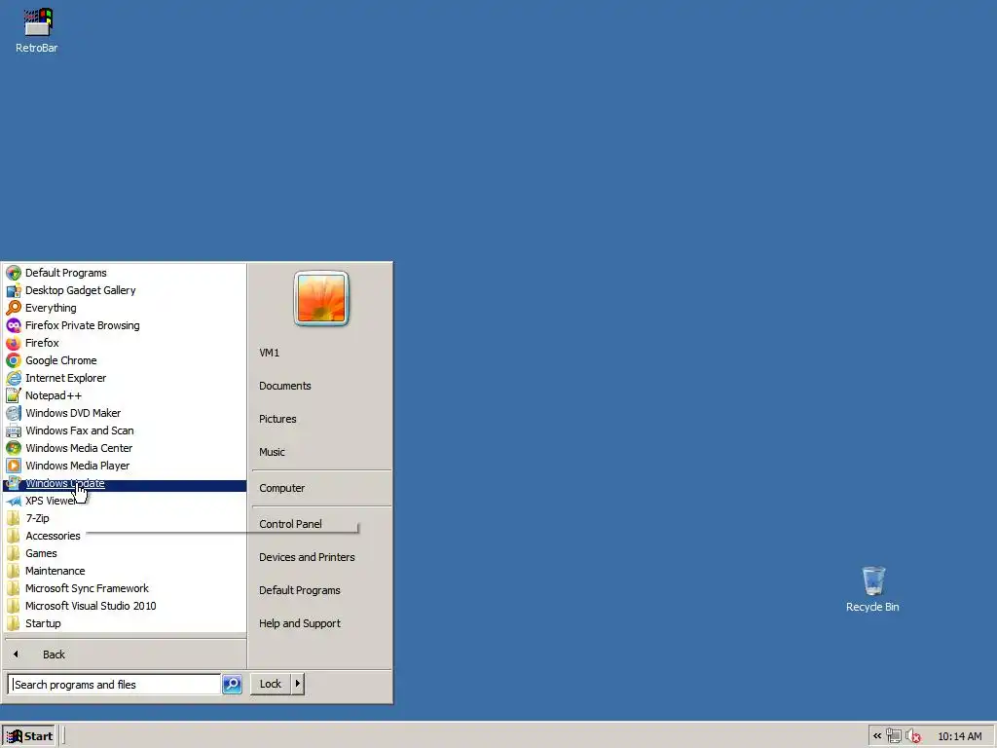Image resolution: width=997 pixels, height=748 pixels.
Task: Click the Windows Media Player icon
Action: (x=14, y=466)
